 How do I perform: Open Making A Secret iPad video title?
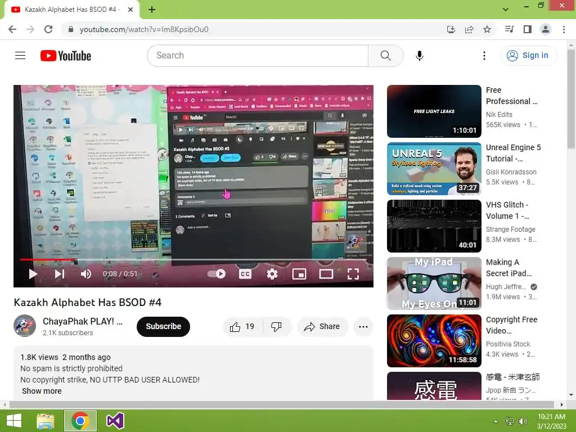coord(508,268)
